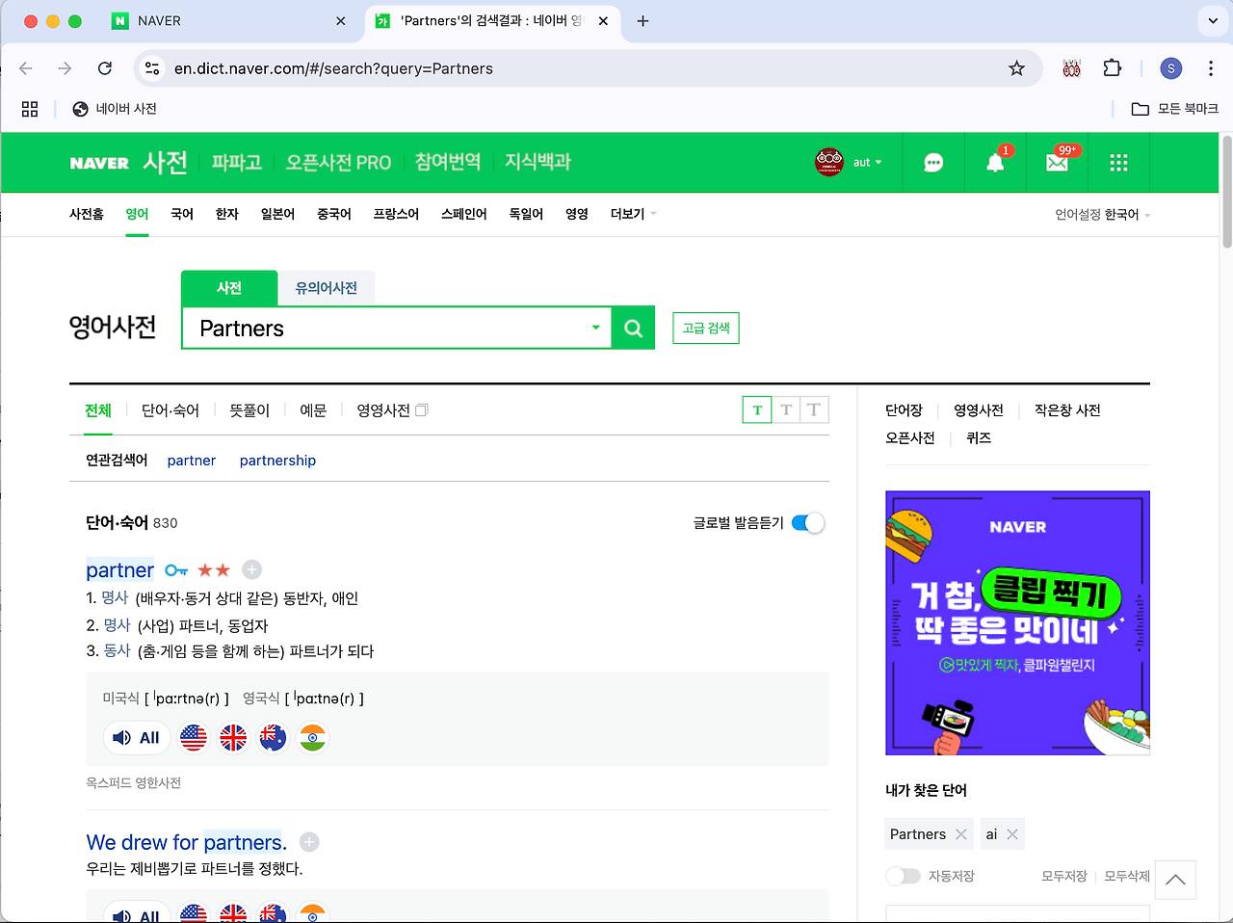This screenshot has height=923, width=1233.
Task: Open the notifications bell icon
Action: 995,163
